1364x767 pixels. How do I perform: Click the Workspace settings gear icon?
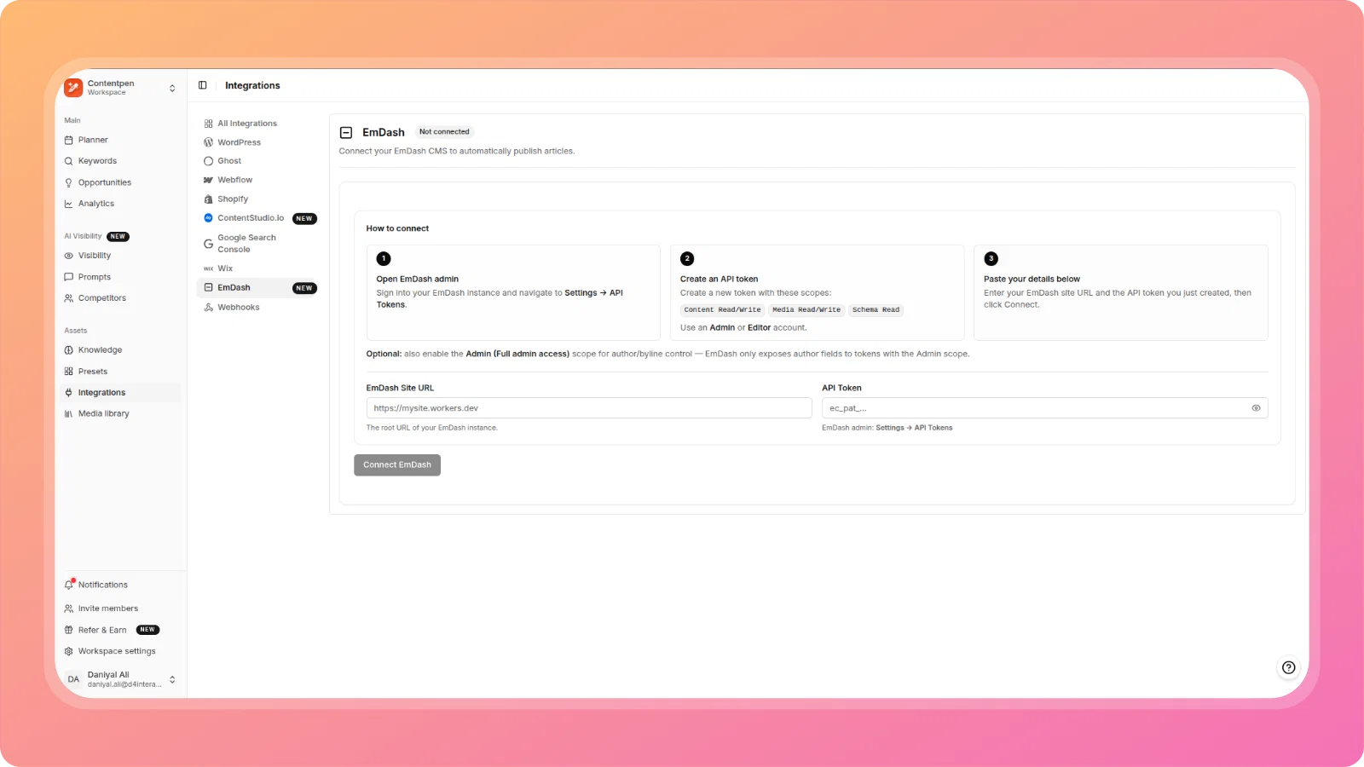pos(69,651)
